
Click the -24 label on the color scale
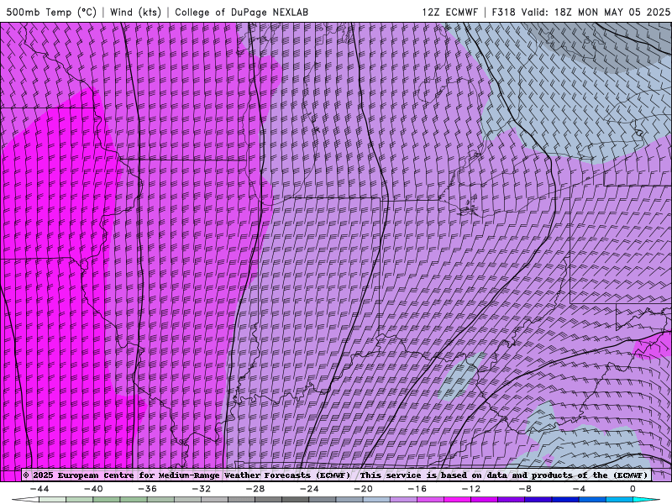309,489
